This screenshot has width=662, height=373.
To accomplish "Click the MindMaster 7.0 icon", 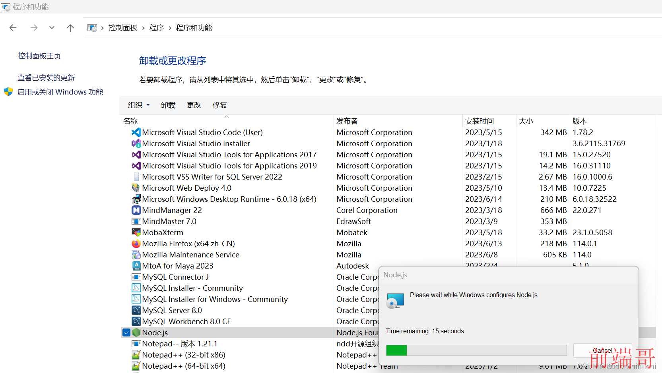I will pos(136,221).
